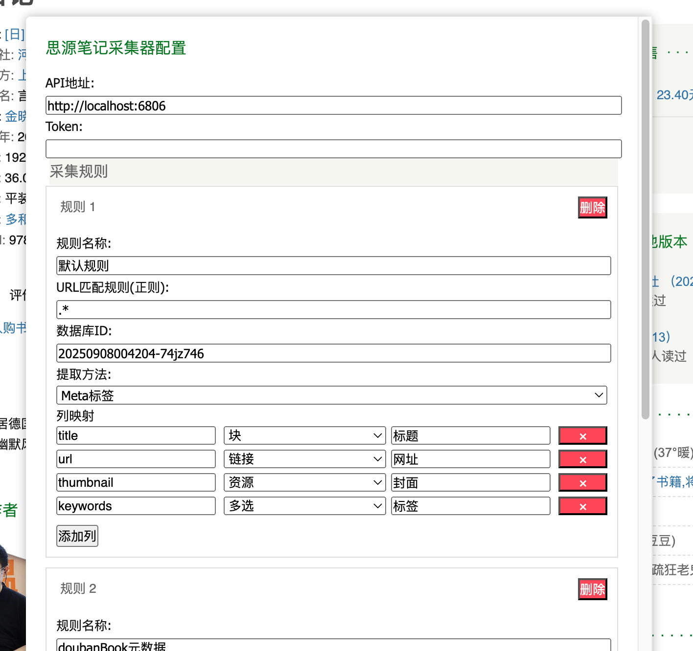Click the dialog's vertical scrollbar
Viewport: 693px width, 651px height.
tap(646, 220)
